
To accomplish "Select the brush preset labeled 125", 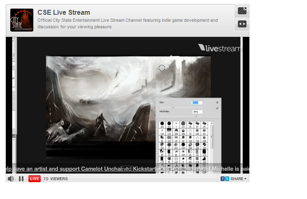I will click(x=176, y=160).
